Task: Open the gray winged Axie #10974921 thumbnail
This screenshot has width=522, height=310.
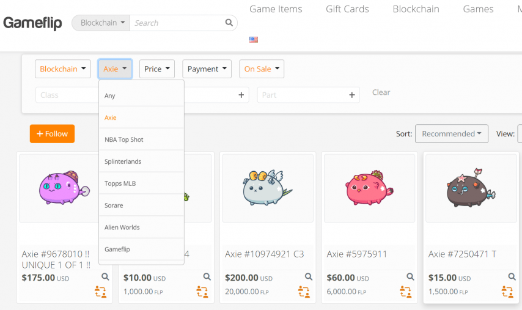Action: tap(268, 188)
